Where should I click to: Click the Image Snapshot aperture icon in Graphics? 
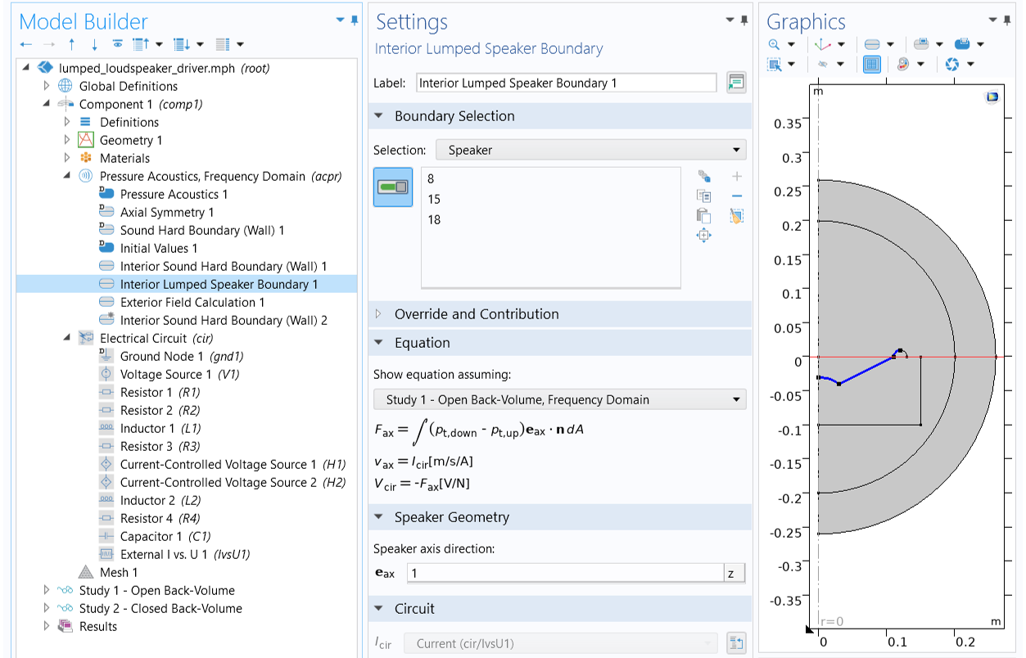pos(952,64)
